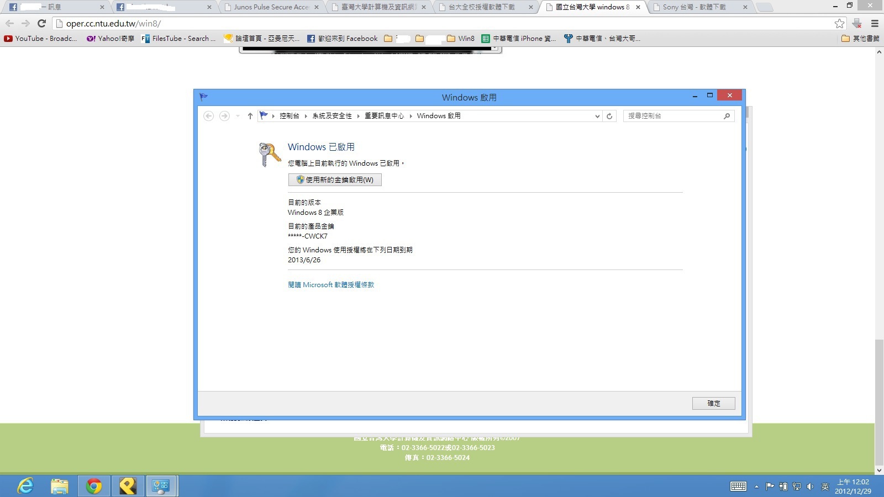Go back in Chrome's toolbar
Image resolution: width=884 pixels, height=497 pixels.
point(9,24)
